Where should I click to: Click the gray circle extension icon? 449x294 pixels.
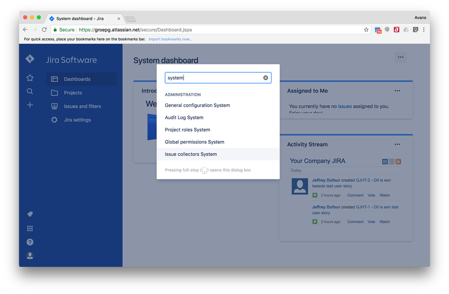tap(387, 30)
